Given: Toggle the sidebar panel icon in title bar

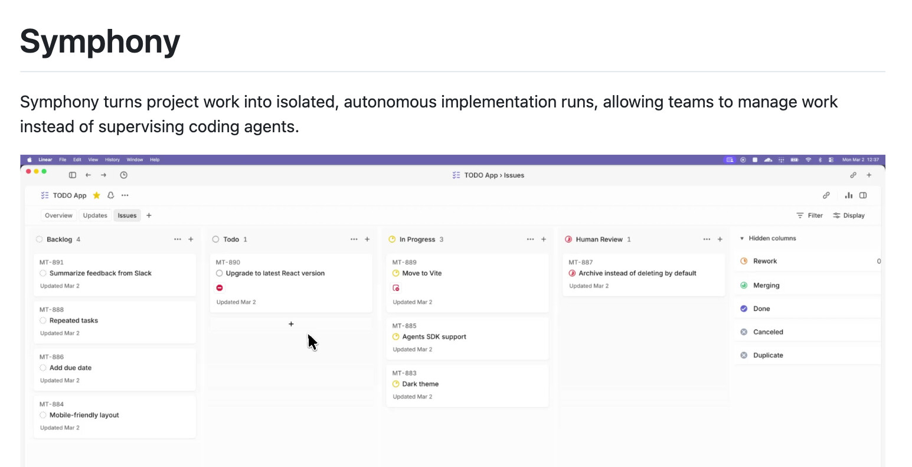Looking at the screenshot, I should (x=73, y=175).
